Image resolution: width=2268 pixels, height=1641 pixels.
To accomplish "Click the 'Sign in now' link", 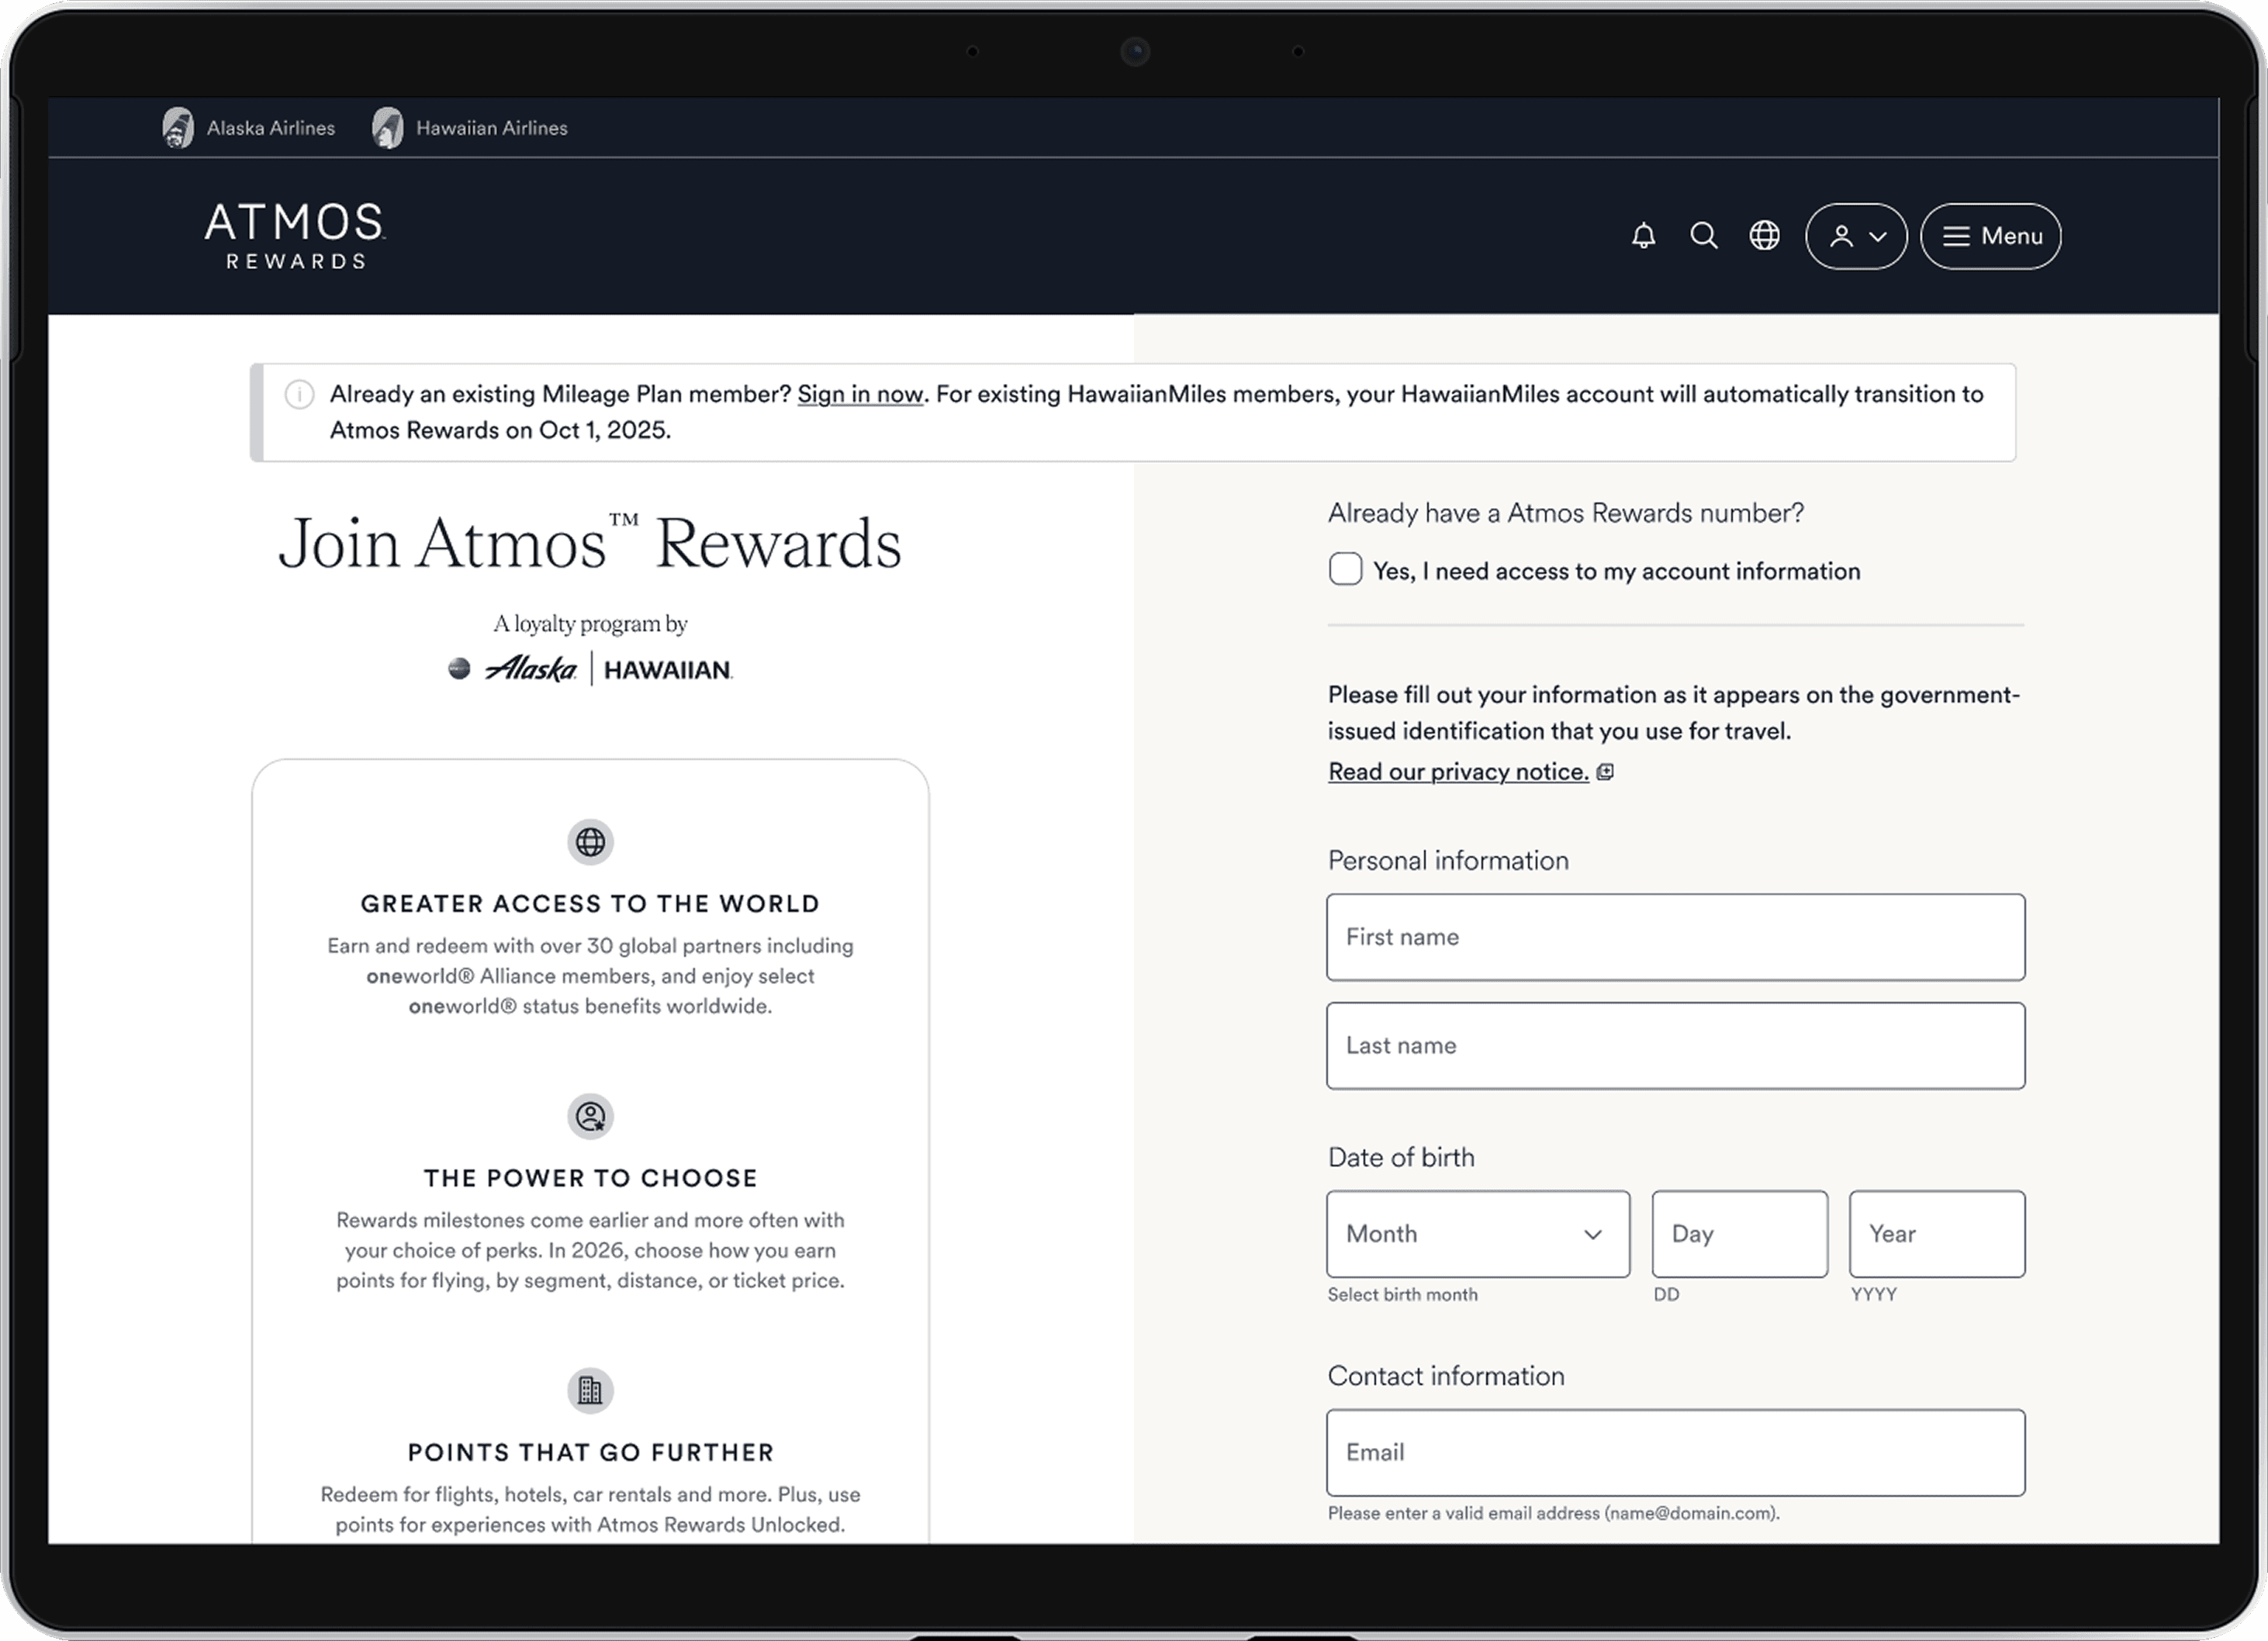I will 860,394.
